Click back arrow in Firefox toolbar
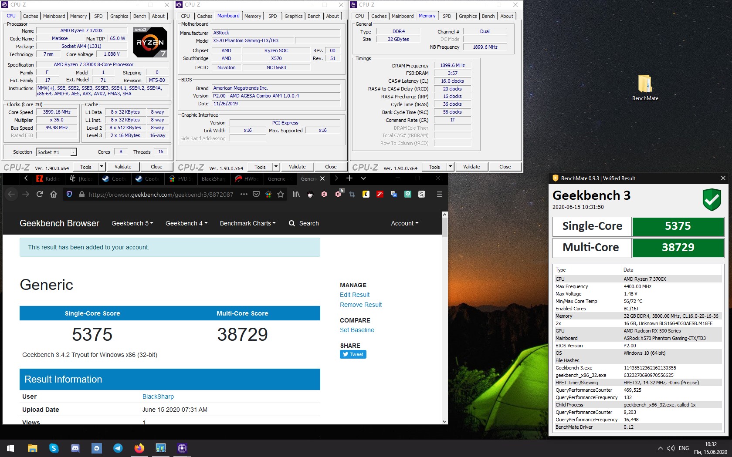The height and width of the screenshot is (457, 732). (11, 194)
